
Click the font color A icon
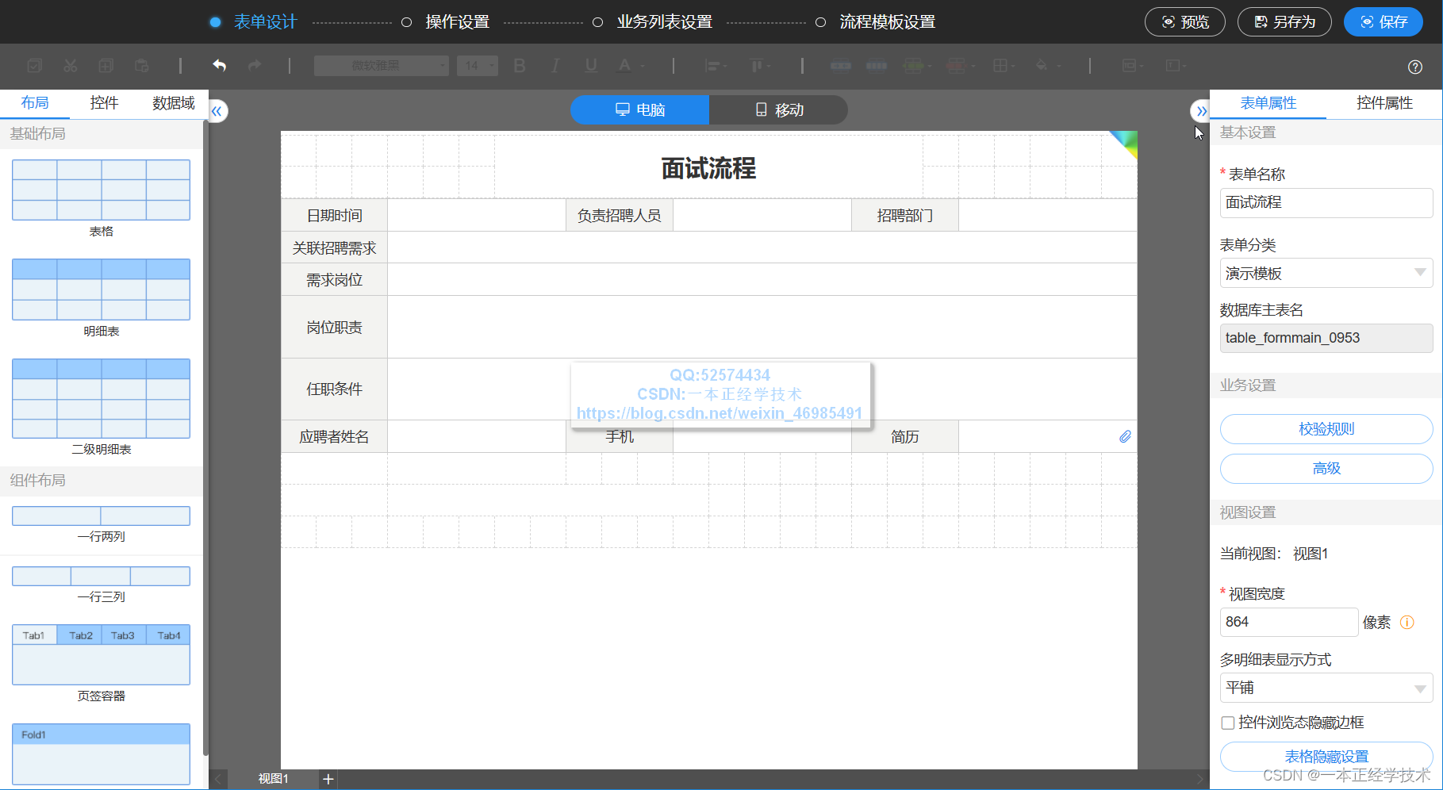625,66
